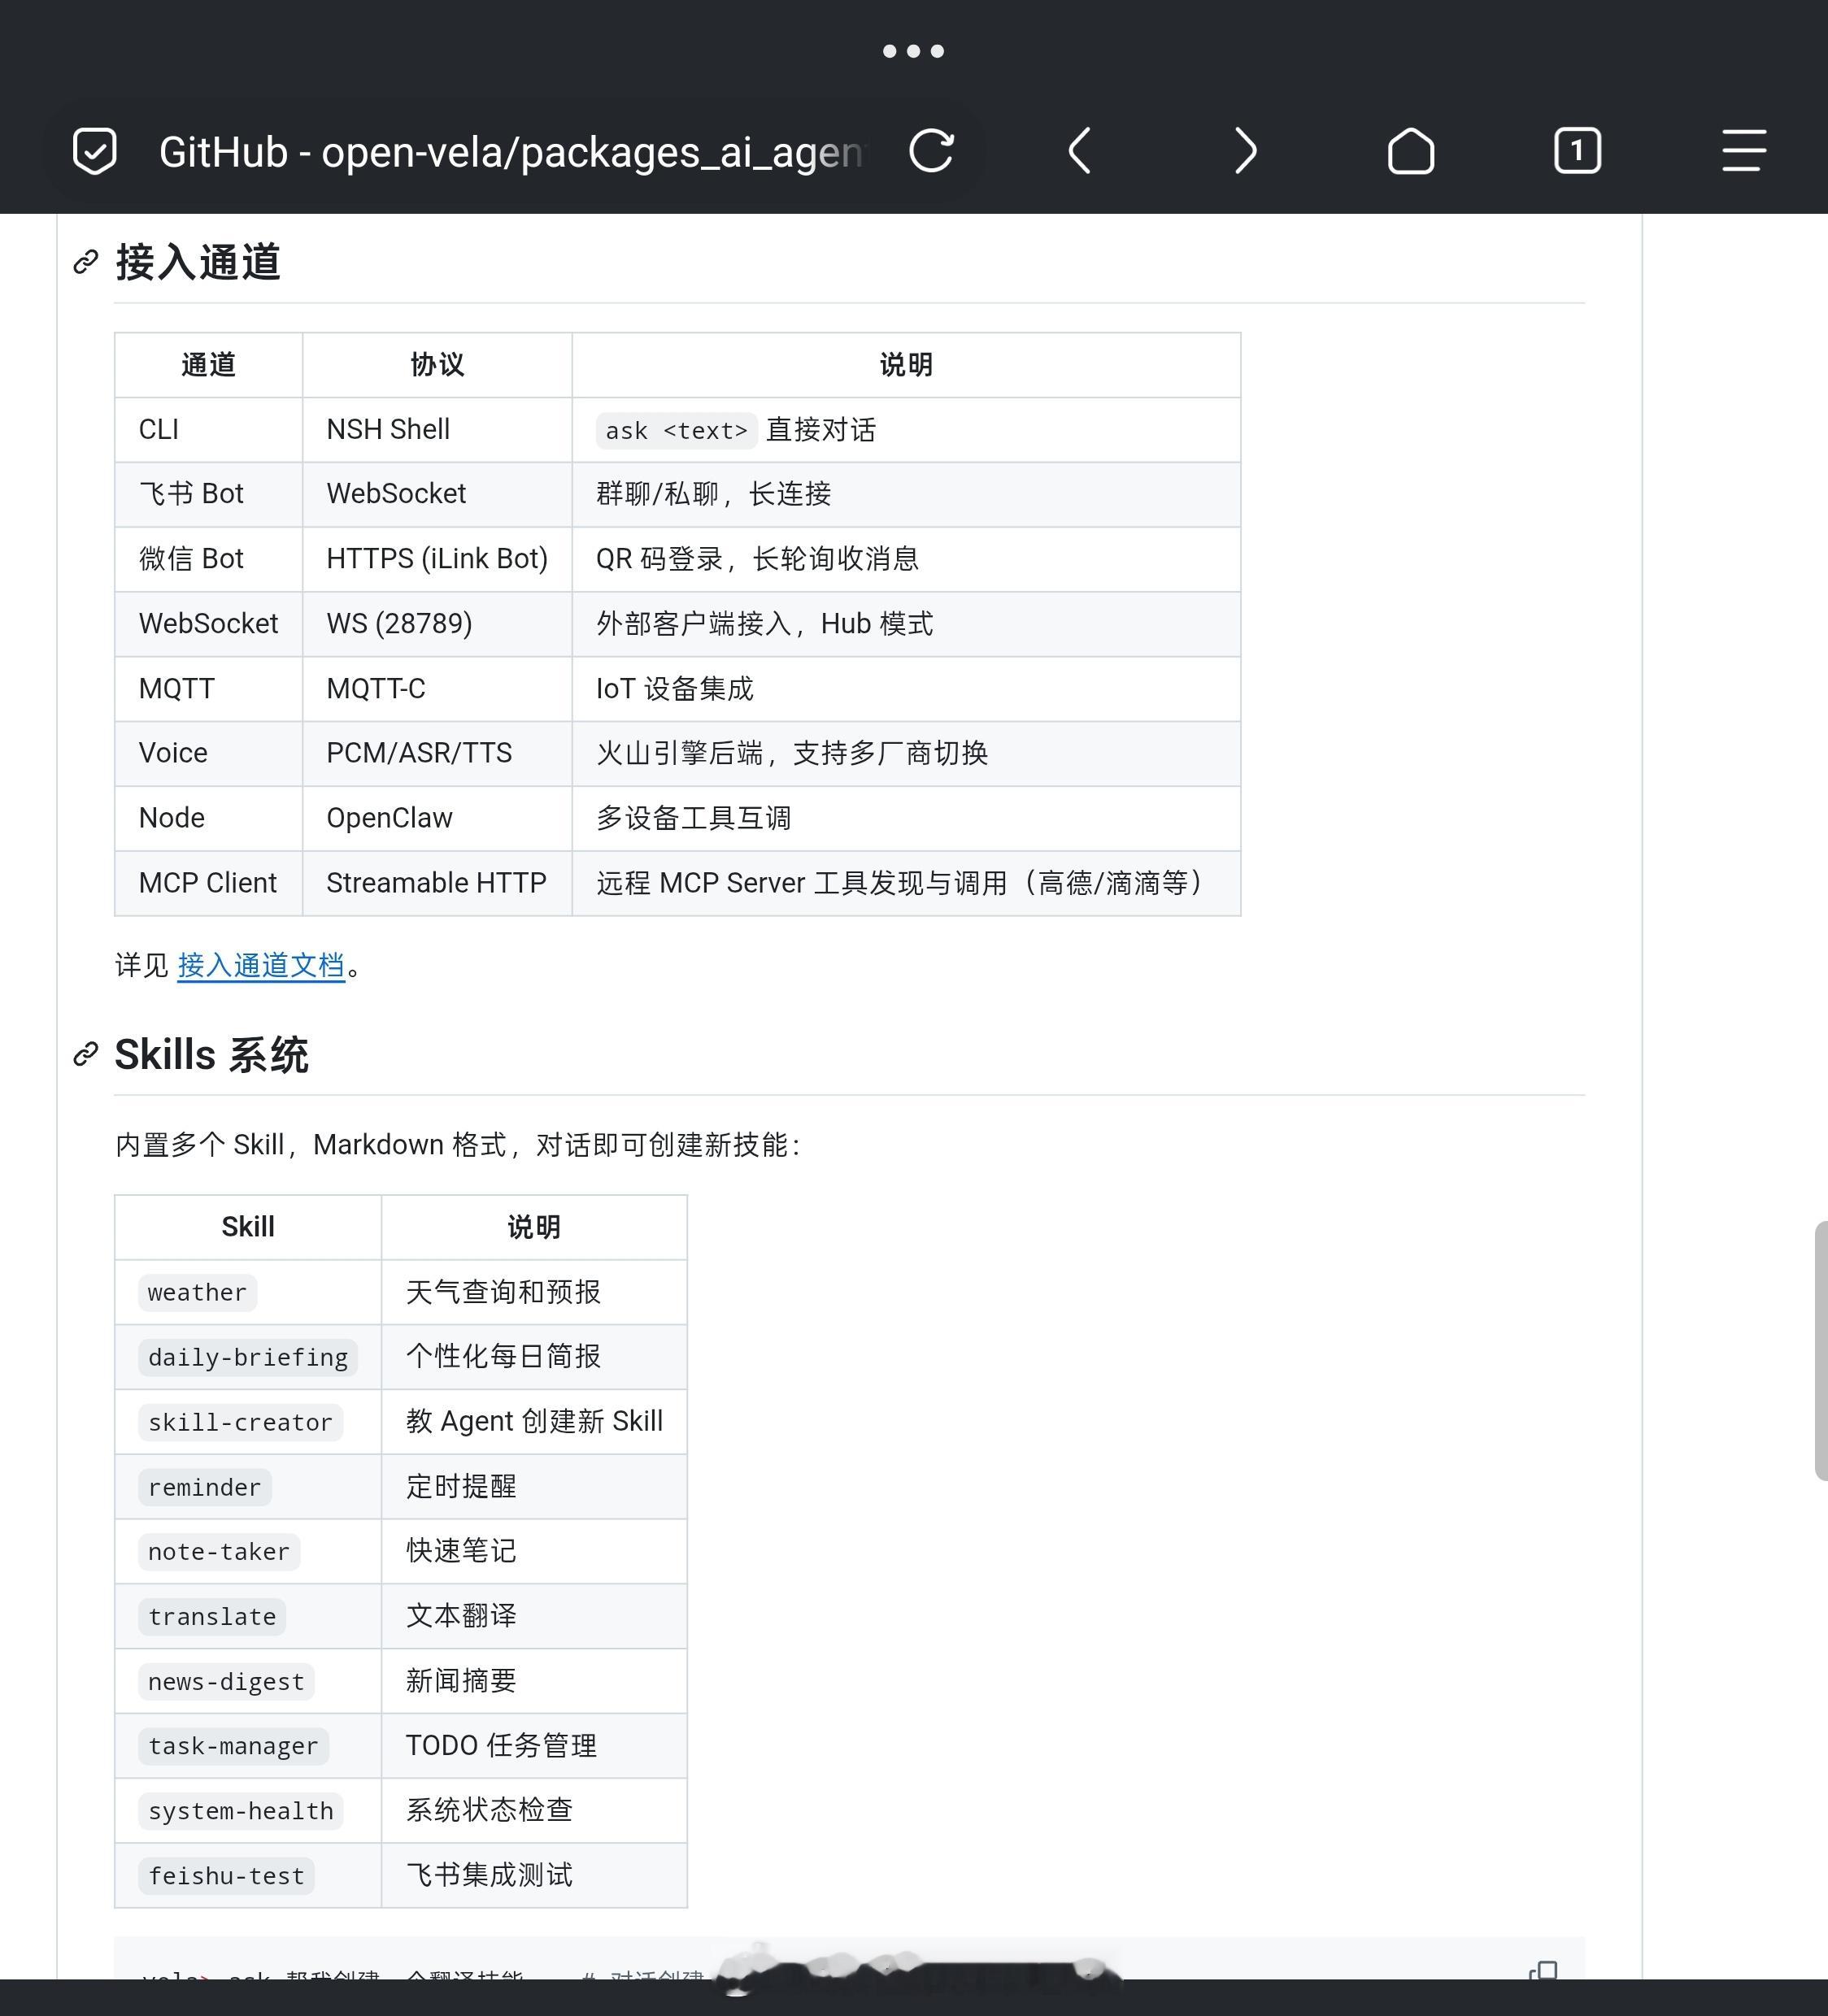Click anchor link icon beside Skills 系统
The width and height of the screenshot is (1828, 2016).
86,1054
